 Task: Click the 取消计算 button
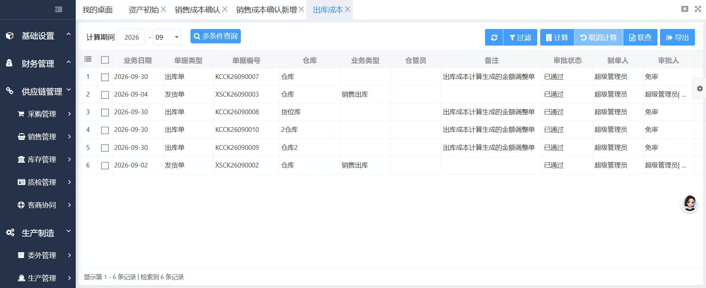598,37
